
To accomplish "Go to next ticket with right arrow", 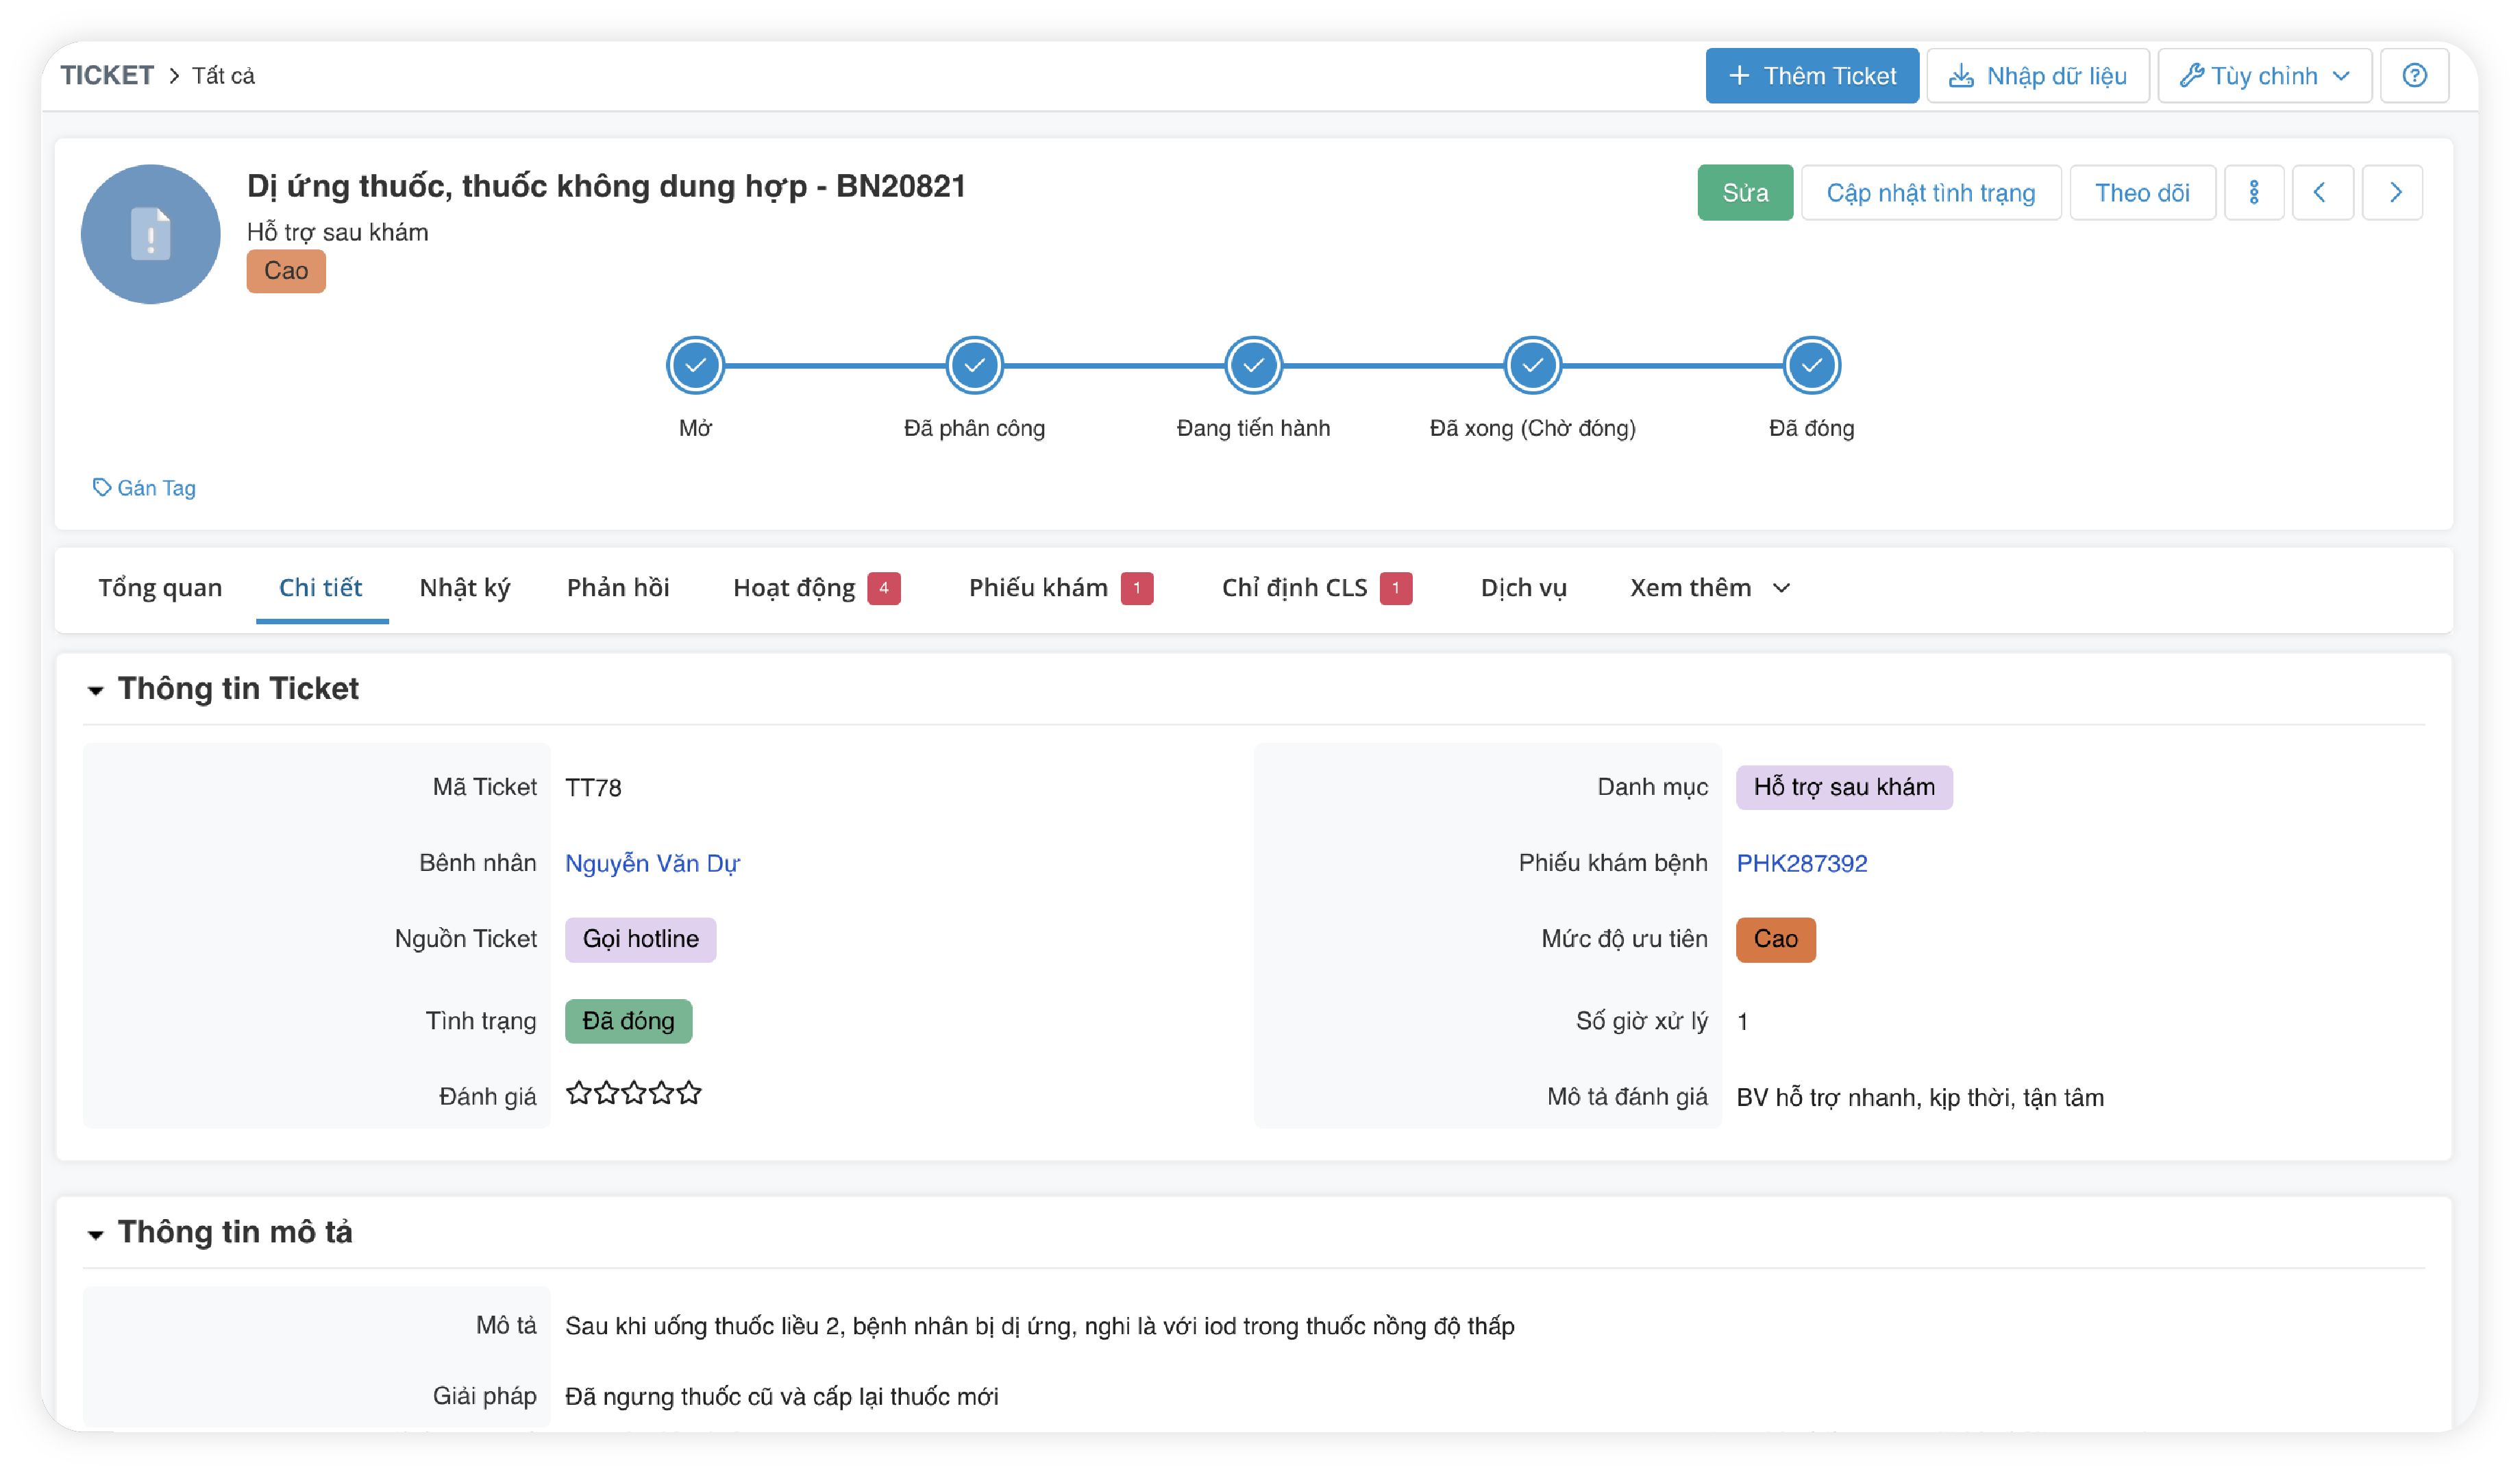I will (2394, 192).
